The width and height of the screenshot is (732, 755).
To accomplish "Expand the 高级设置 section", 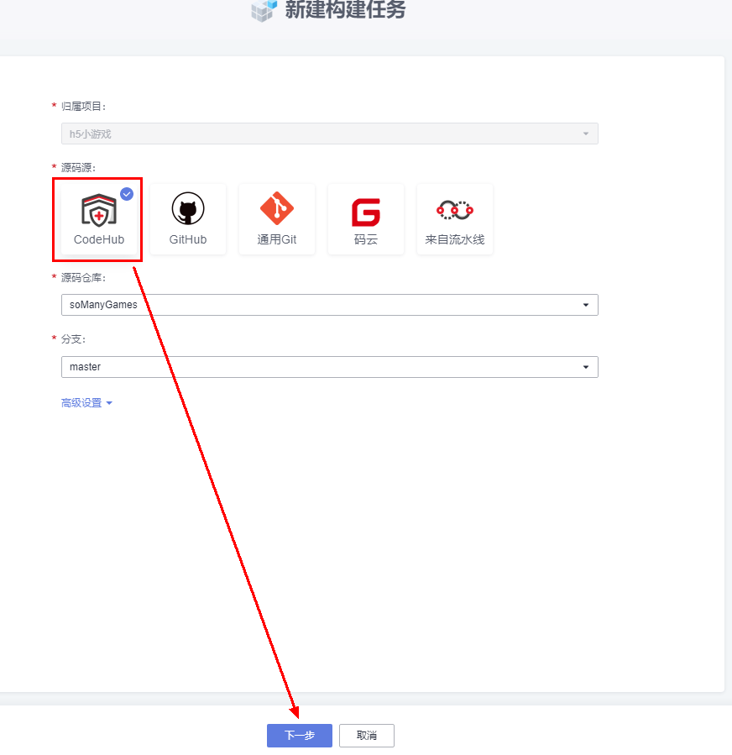I will 86,403.
